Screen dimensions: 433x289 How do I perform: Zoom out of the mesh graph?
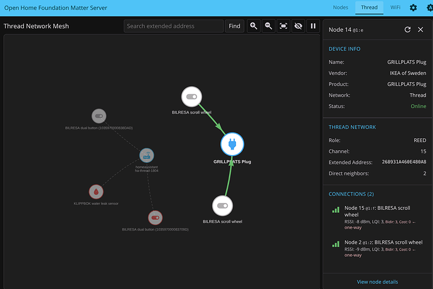tap(269, 26)
